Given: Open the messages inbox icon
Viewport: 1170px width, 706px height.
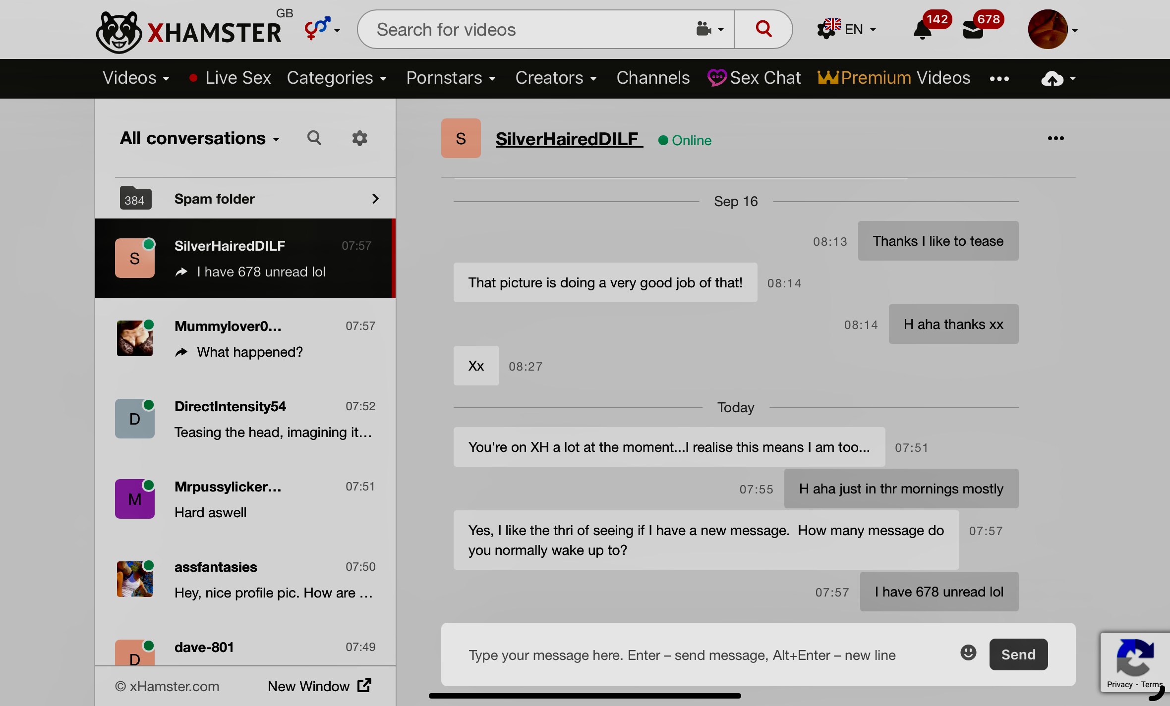Looking at the screenshot, I should tap(973, 30).
